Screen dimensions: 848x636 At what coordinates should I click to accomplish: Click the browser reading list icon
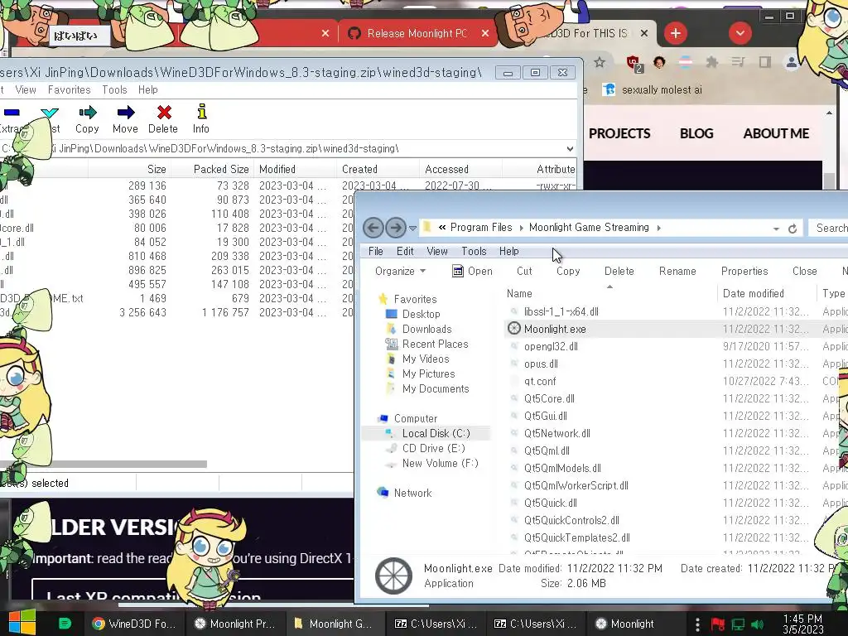[738, 63]
